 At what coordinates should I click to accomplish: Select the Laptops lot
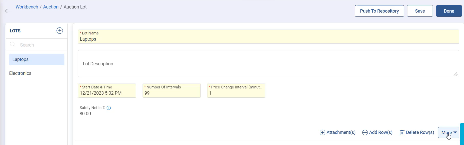37,59
